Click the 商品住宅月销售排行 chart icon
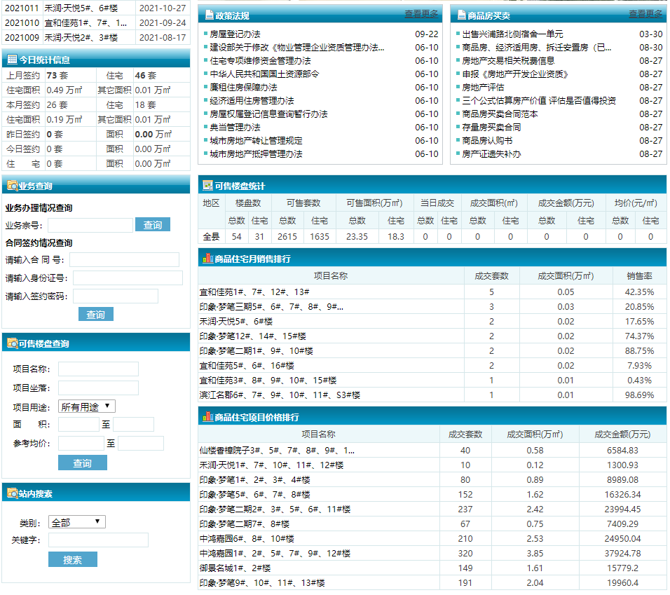Image resolution: width=670 pixels, height=595 pixels. [207, 258]
